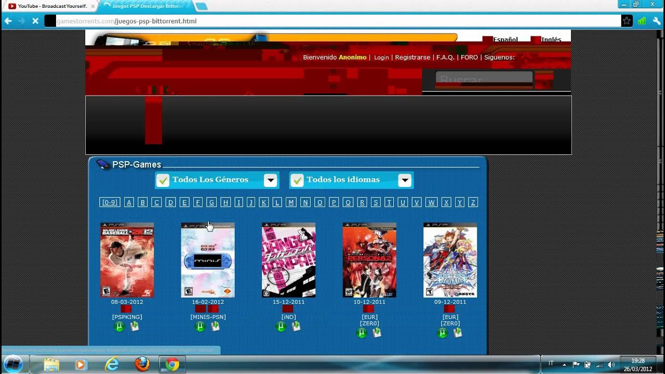Click the uTorrent icon under [MINIS-PSN]

[x=200, y=326]
